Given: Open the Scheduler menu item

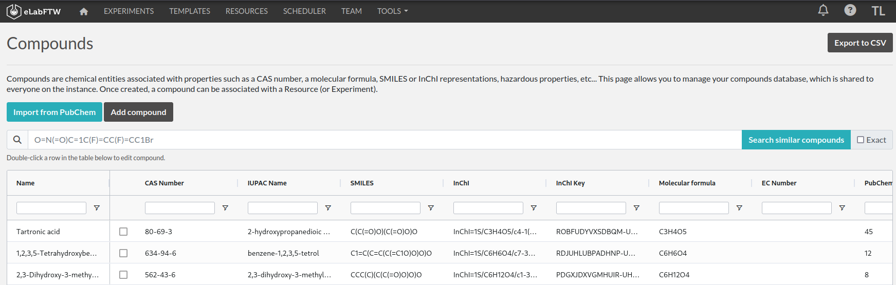Looking at the screenshot, I should pos(304,11).
